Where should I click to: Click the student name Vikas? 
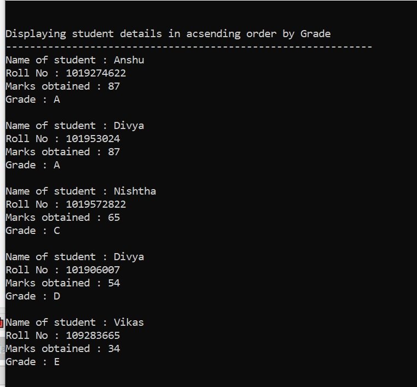click(x=129, y=322)
